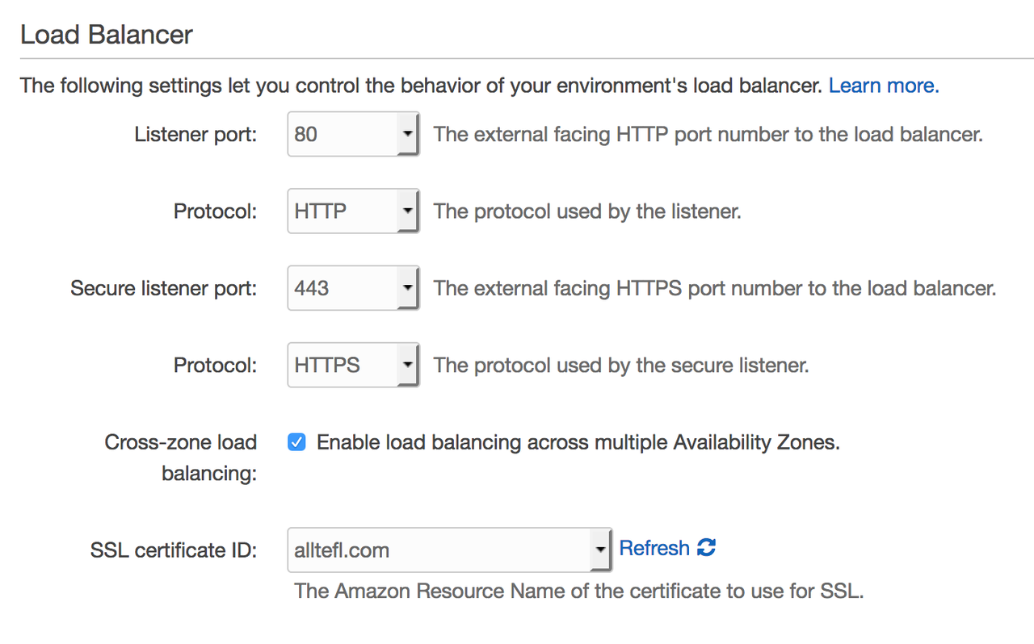
Task: Click the Refresh link text
Action: pyautogui.click(x=654, y=548)
